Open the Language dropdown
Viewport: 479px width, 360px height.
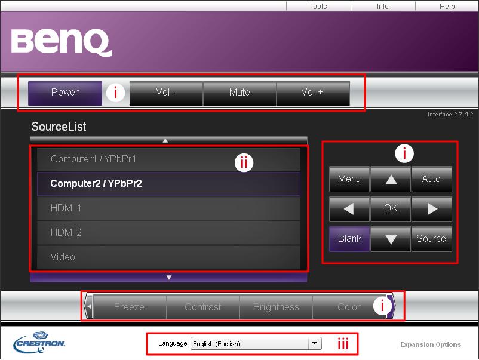point(256,344)
